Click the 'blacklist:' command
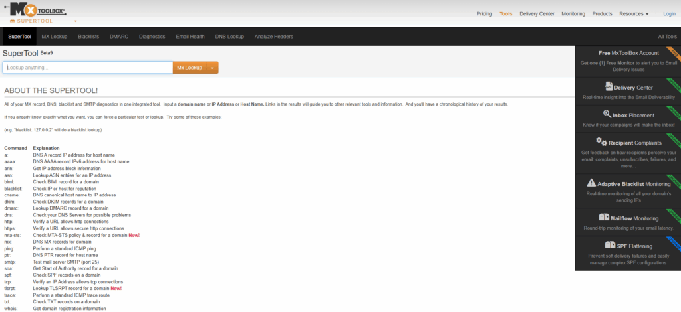681x312 pixels. 13,189
